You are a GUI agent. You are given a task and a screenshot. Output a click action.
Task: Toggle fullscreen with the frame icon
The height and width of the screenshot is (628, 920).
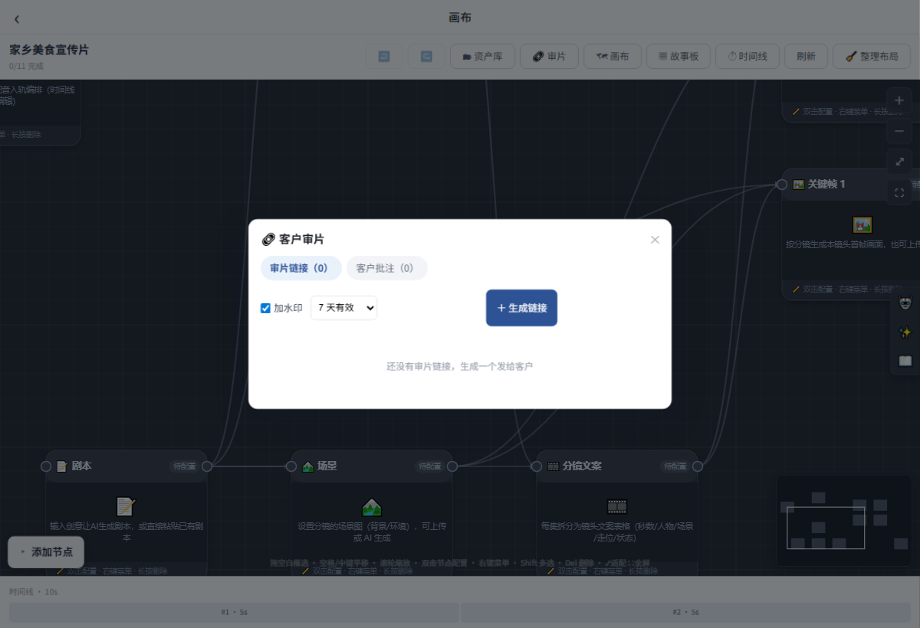point(899,192)
